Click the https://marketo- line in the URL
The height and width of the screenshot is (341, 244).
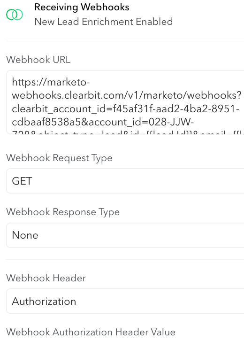click(x=51, y=82)
